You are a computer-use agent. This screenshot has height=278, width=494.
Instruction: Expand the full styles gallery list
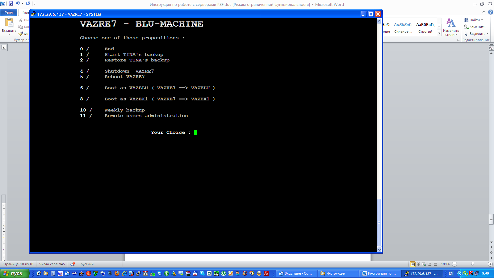click(439, 33)
